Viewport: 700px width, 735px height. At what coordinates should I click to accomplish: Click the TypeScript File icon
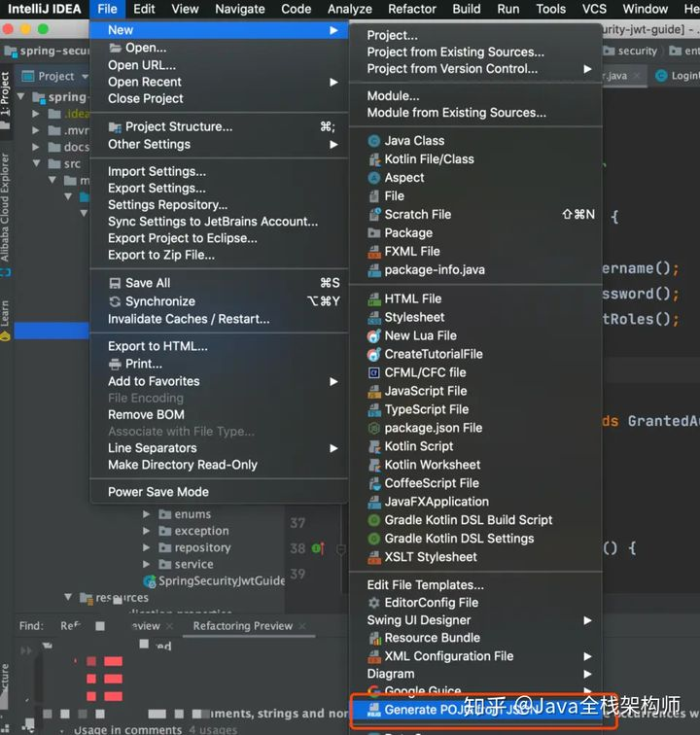(x=373, y=409)
